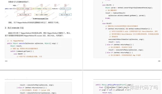Click page number 155
This screenshot has height=94, width=162.
(159, 61)
